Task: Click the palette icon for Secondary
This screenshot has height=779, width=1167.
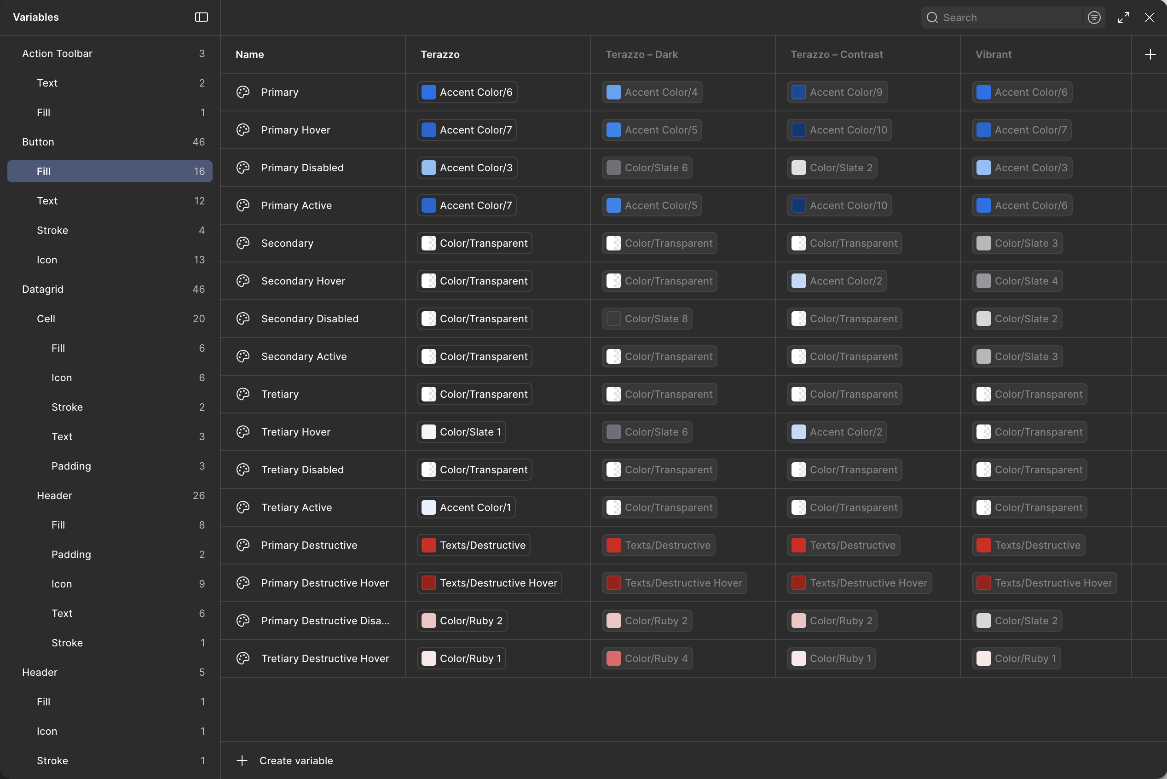Action: (243, 243)
